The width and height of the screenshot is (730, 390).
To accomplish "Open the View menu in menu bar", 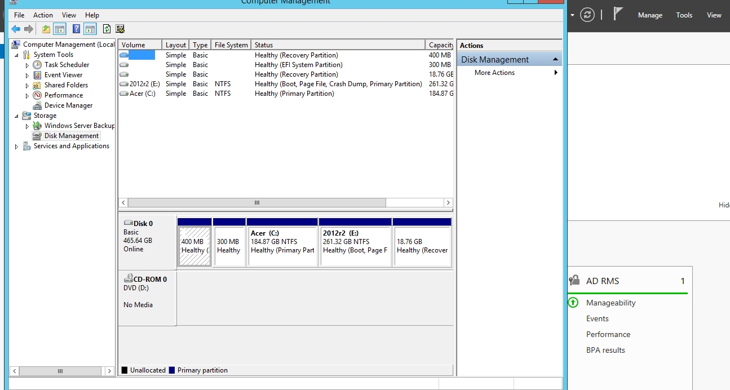I will [x=69, y=15].
